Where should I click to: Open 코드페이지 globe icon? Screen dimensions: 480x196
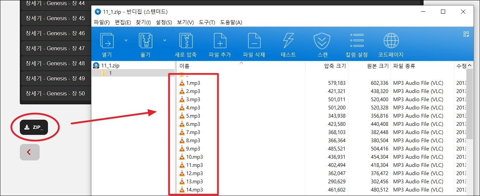point(391,45)
